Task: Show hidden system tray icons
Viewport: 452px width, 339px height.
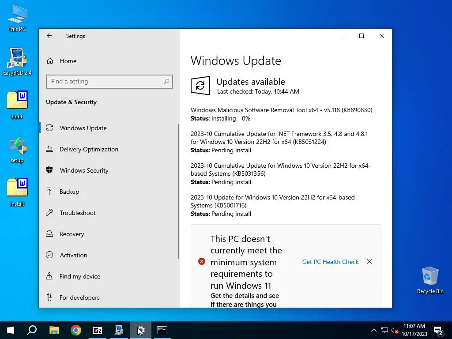Action: 373,330
